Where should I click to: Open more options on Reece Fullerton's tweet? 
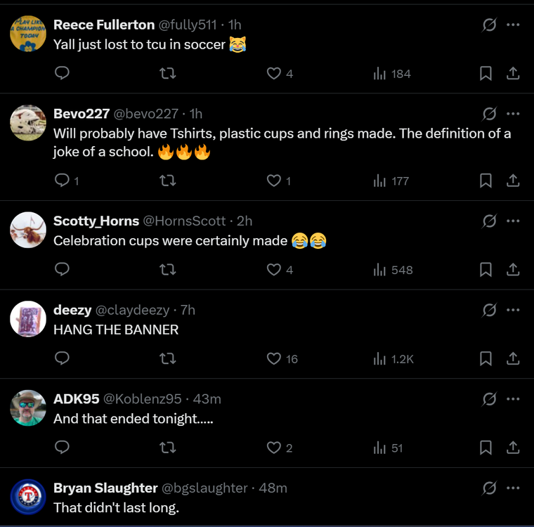click(x=513, y=25)
